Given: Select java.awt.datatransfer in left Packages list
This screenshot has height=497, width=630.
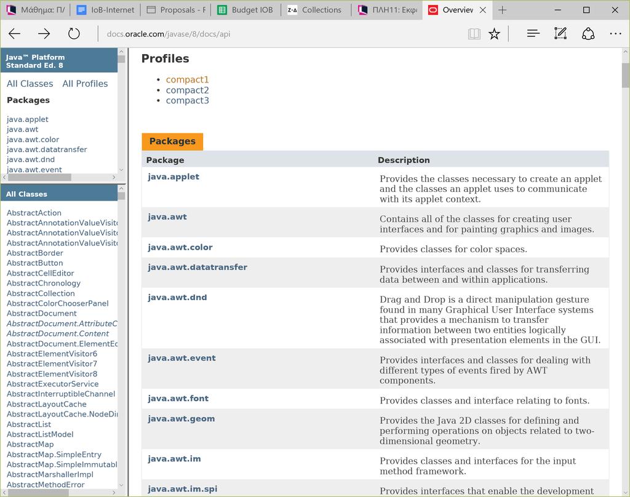Looking at the screenshot, I should (47, 149).
